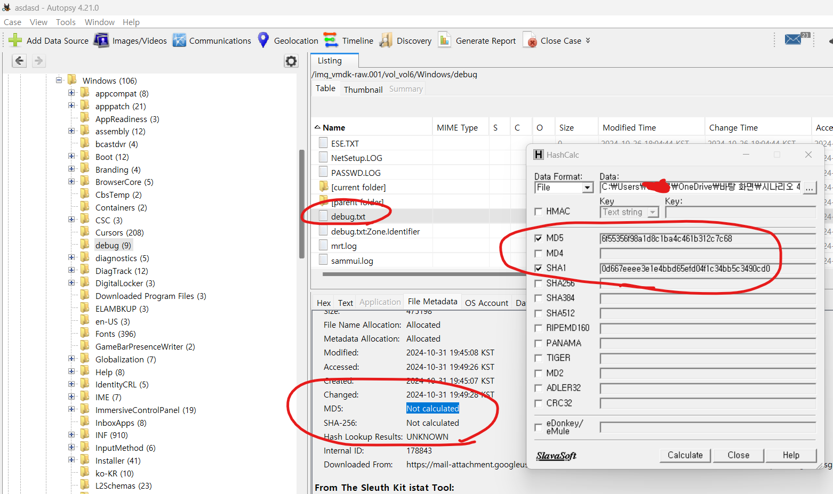Expand the assembly tree node
Image resolution: width=833 pixels, height=494 pixels.
click(x=71, y=131)
